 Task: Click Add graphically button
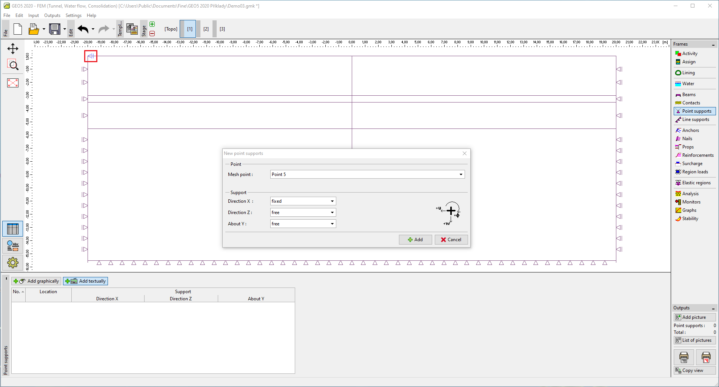coord(36,281)
